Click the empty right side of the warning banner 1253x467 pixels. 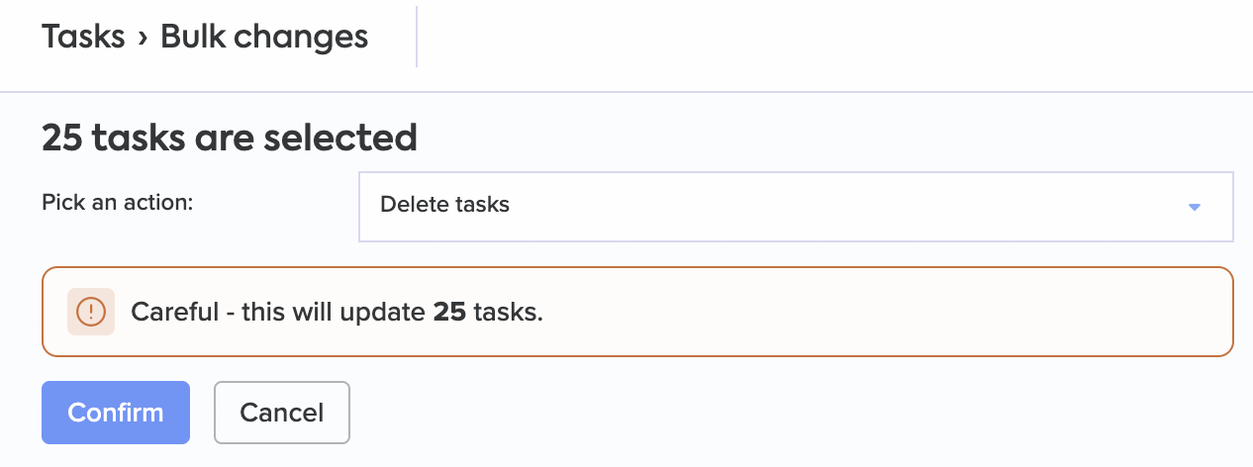(891, 312)
